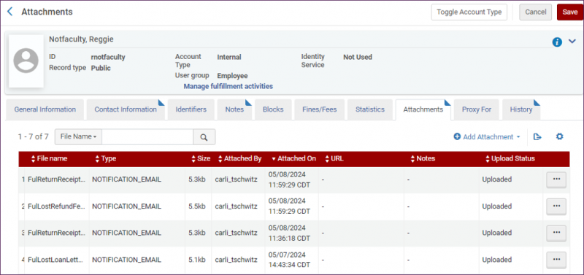The image size is (584, 275).
Task: Open the table settings gear icon
Action: (x=559, y=136)
